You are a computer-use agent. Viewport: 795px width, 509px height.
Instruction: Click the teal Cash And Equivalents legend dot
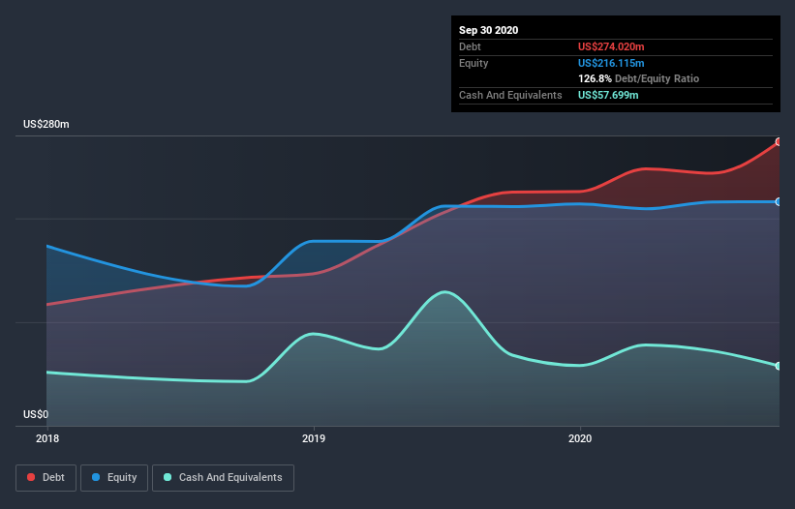[x=168, y=477]
